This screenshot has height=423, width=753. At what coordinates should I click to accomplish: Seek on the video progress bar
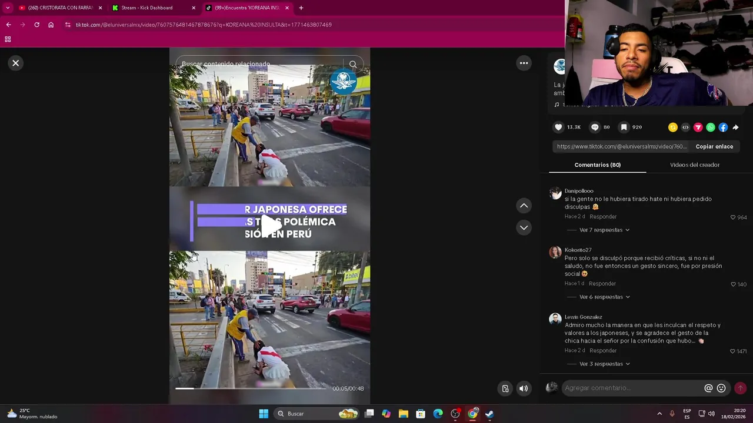point(251,388)
